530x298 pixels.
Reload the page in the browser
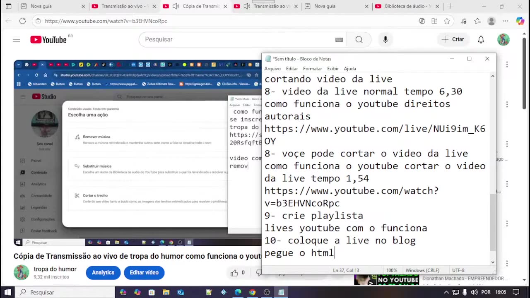point(23,21)
